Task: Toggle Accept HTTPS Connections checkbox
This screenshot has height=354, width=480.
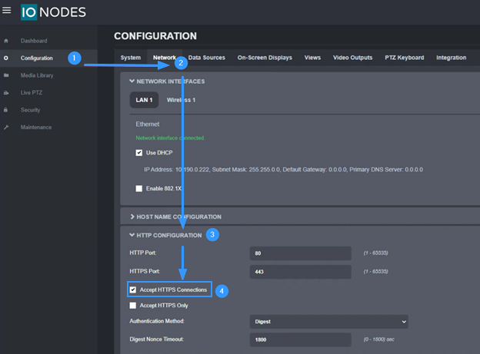Action: [x=133, y=290]
